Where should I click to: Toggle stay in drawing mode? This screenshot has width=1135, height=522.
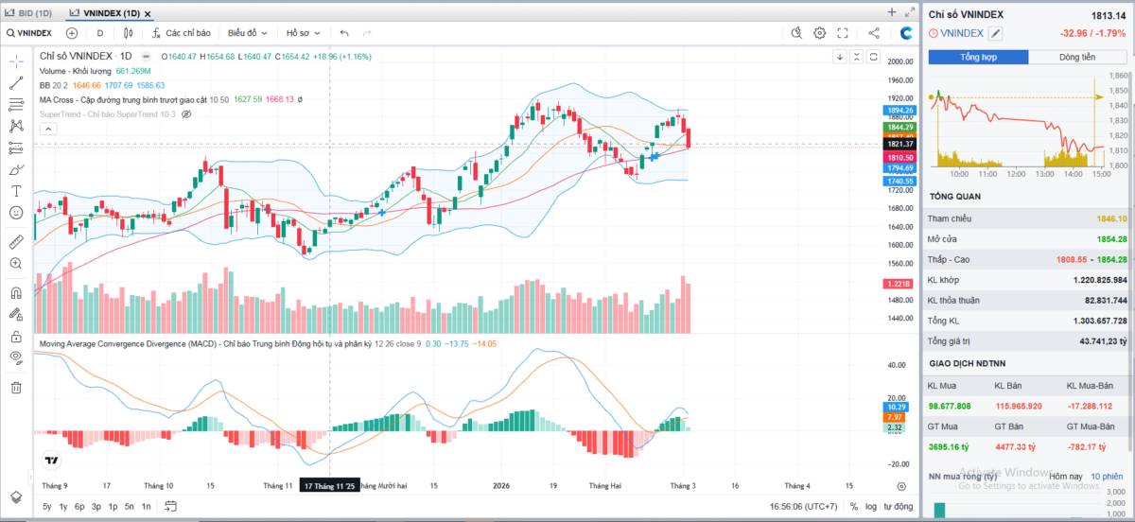[16, 315]
